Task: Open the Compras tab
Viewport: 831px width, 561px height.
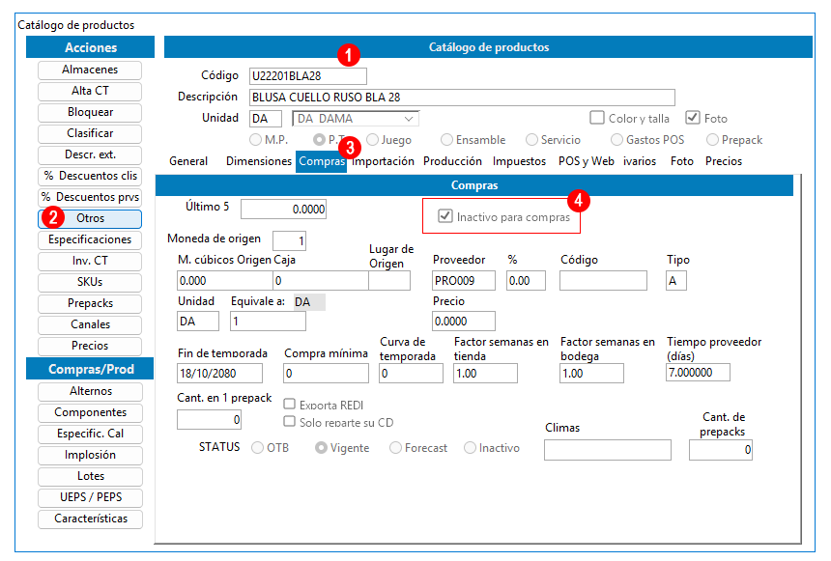Action: click(x=321, y=161)
